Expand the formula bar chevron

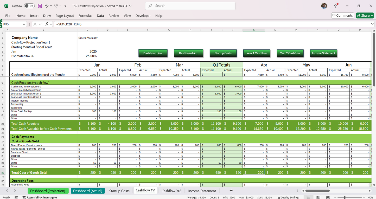tap(372, 24)
